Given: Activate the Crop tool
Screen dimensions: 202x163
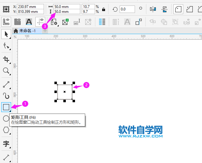Looking at the screenshot, I should click(x=6, y=59).
